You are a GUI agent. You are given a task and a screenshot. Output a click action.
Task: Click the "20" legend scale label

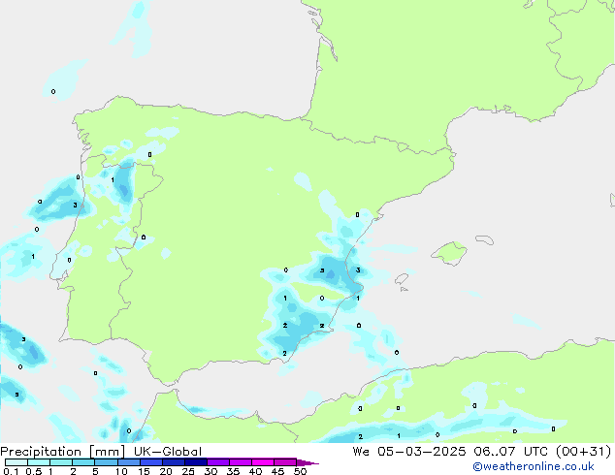(166, 471)
